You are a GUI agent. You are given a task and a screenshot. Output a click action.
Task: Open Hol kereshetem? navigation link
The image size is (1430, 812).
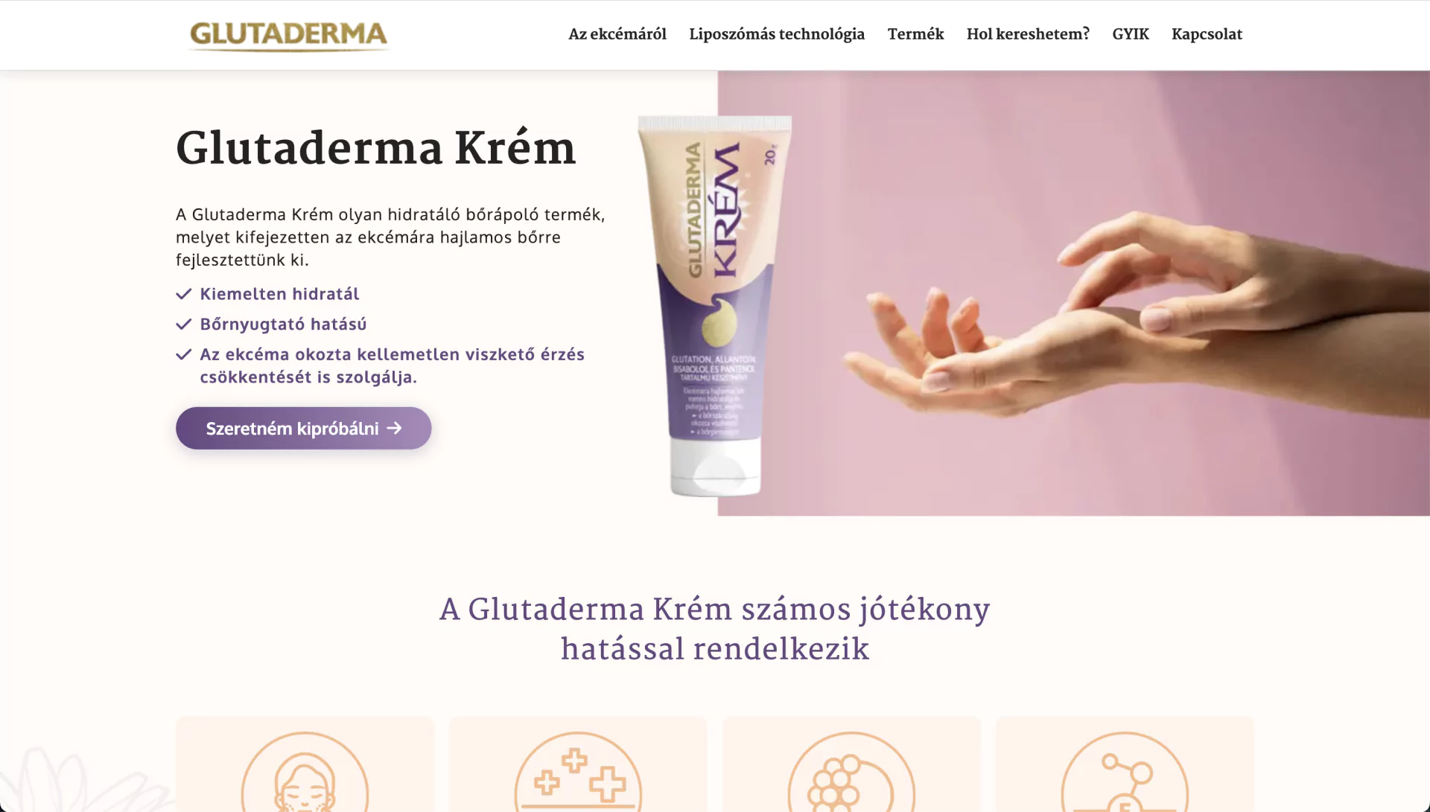click(x=1028, y=34)
